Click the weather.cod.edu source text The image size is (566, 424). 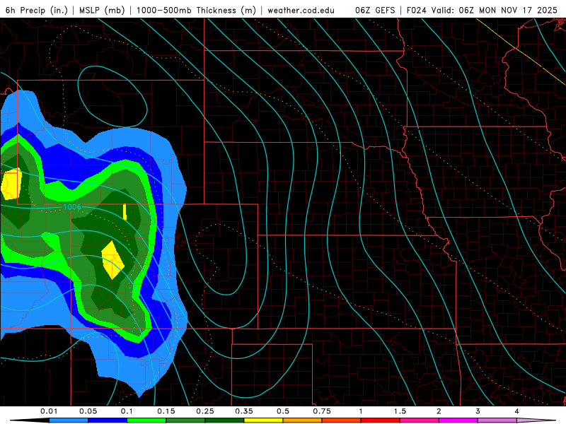point(301,10)
